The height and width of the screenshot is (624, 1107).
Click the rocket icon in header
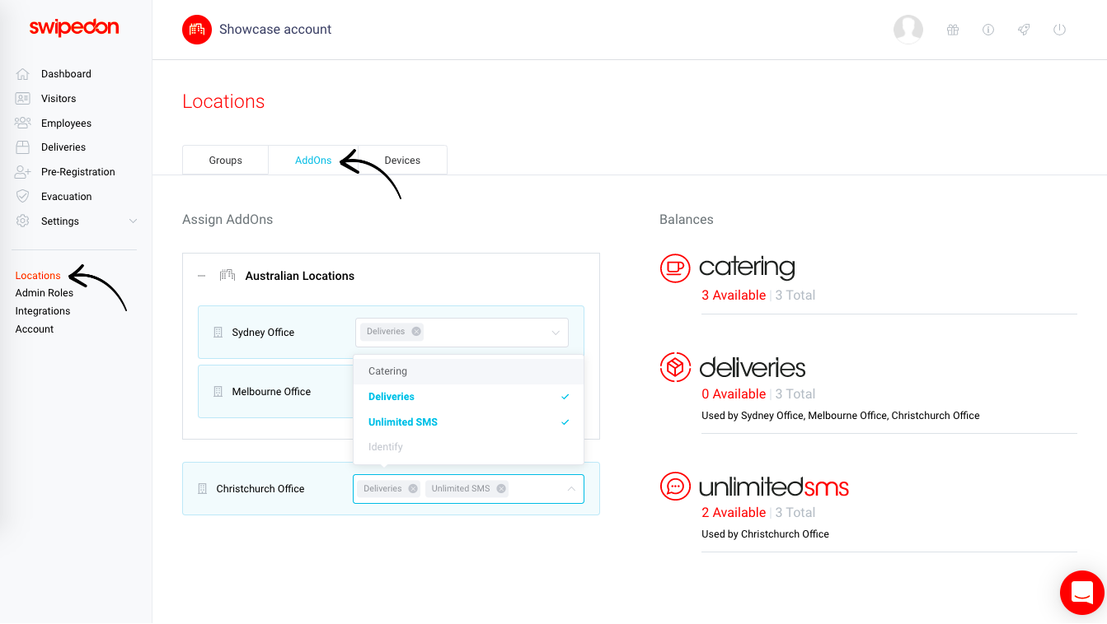pos(1024,30)
